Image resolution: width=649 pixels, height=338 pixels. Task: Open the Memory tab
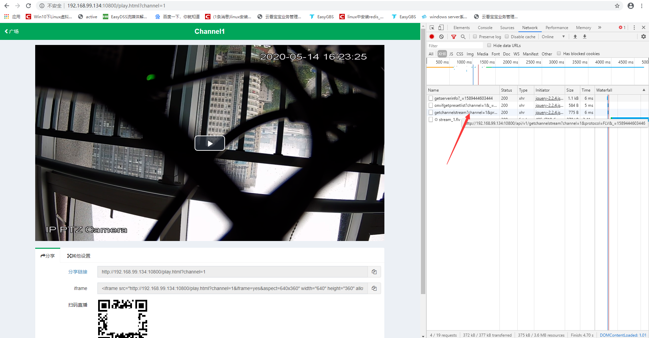583,28
